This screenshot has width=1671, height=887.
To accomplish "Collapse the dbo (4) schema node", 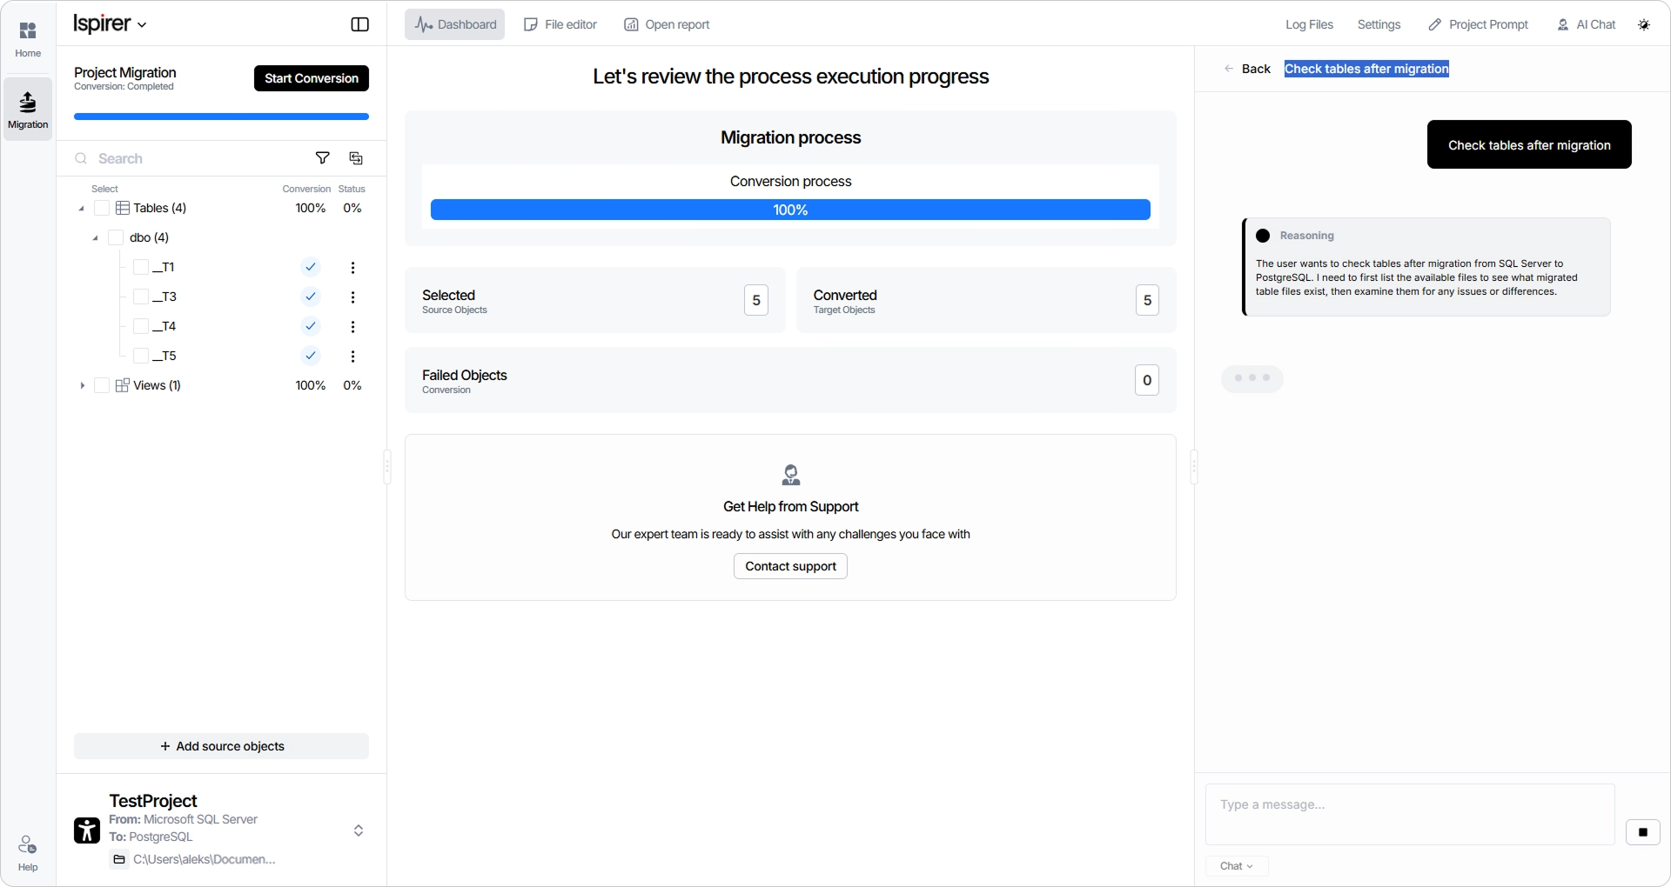I will point(96,237).
